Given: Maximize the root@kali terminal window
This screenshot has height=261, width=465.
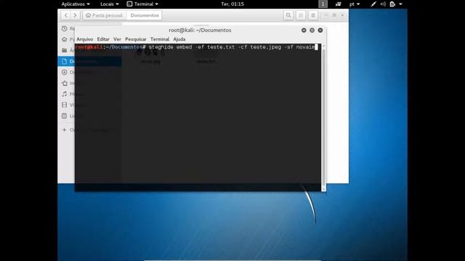Looking at the screenshot, I should pyautogui.click(x=312, y=30).
